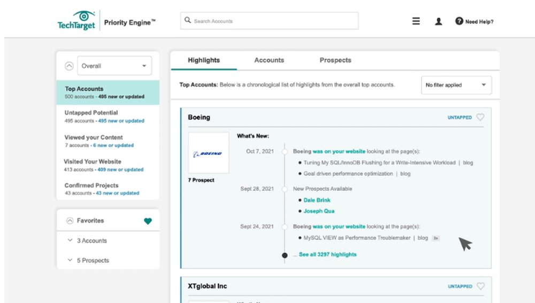Collapse the Overall panel with circle chevron

69,66
